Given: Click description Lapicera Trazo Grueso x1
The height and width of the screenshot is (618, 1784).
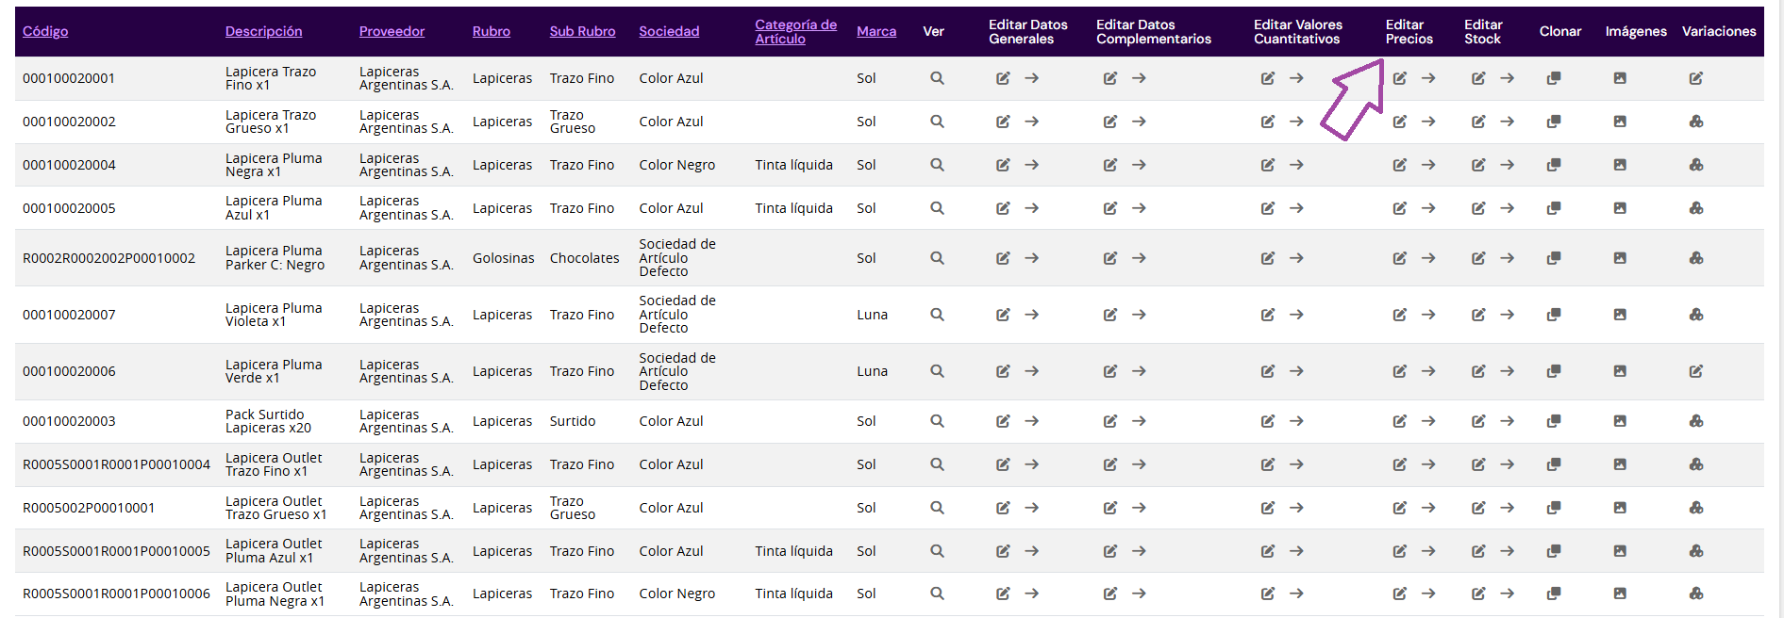Looking at the screenshot, I should click(x=271, y=122).
